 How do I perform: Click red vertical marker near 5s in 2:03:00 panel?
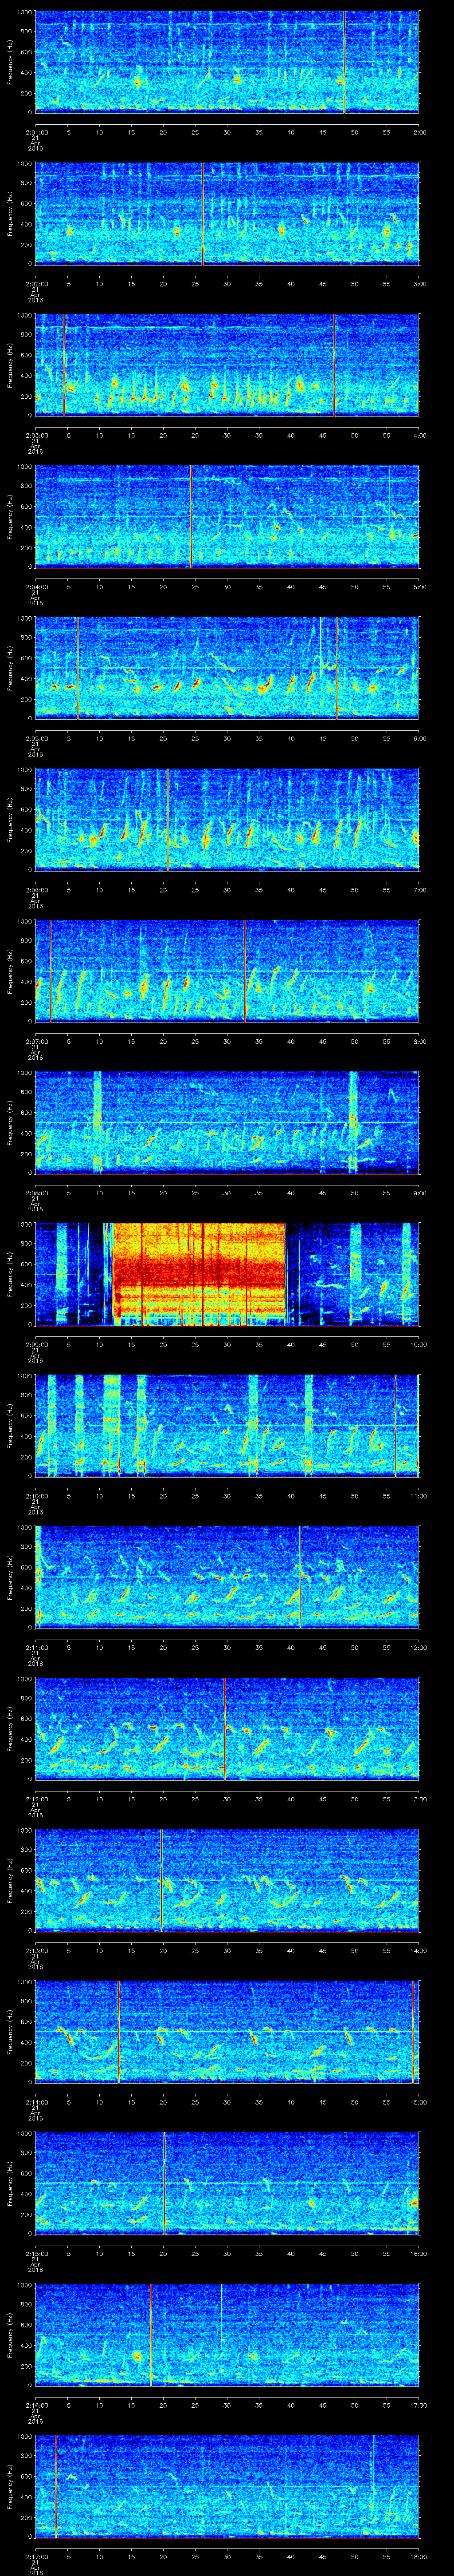[x=65, y=365]
